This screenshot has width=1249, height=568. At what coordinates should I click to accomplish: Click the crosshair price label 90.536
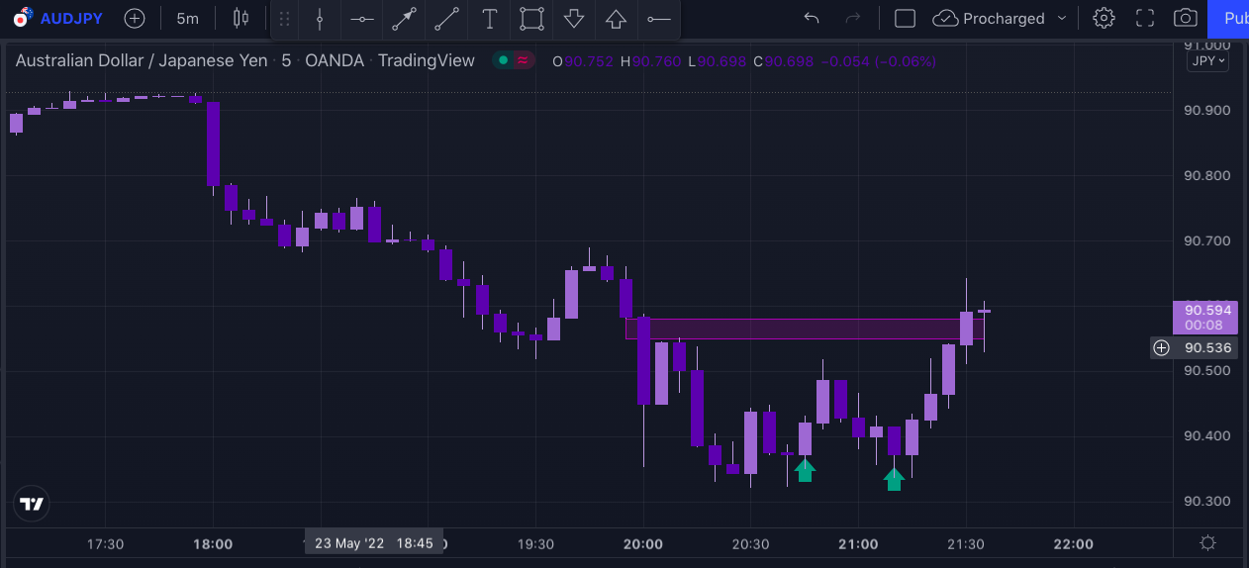point(1207,347)
